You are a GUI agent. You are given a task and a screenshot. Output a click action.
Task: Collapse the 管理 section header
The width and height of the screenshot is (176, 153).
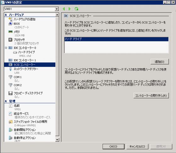[6, 101]
